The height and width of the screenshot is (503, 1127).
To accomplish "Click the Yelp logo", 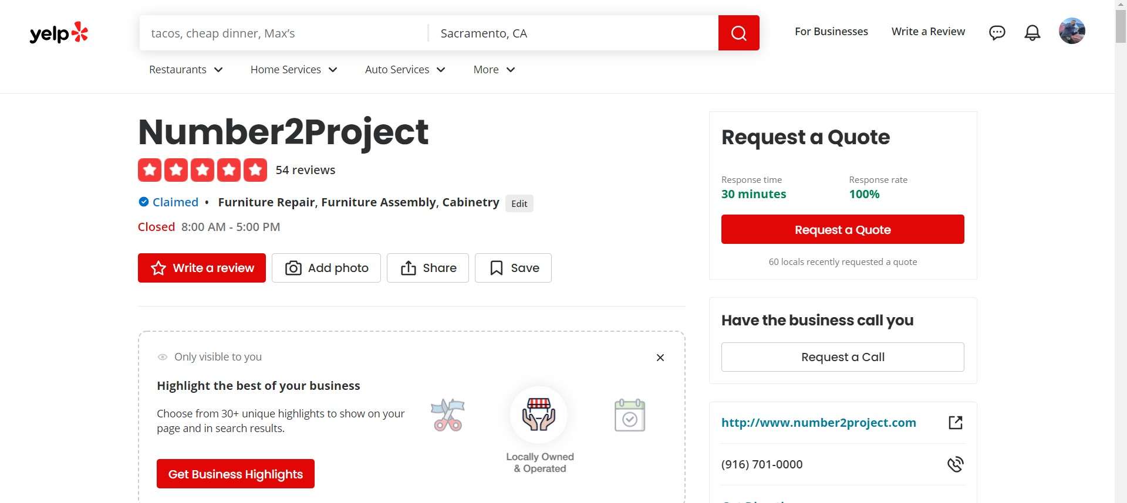I will [59, 33].
